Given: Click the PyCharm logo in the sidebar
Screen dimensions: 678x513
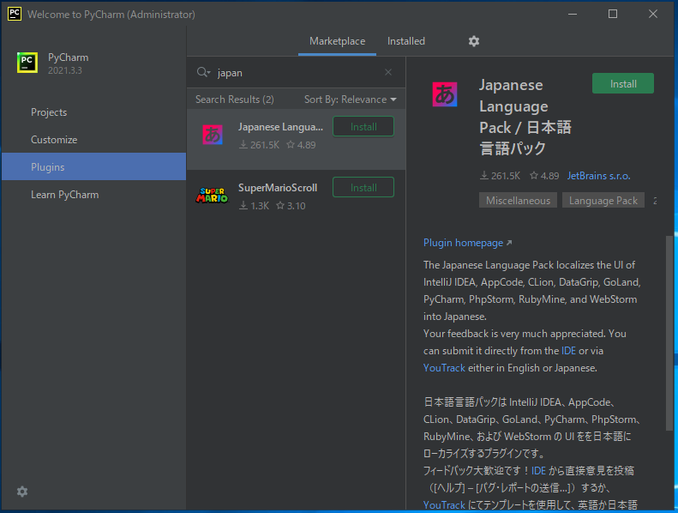Looking at the screenshot, I should (27, 63).
